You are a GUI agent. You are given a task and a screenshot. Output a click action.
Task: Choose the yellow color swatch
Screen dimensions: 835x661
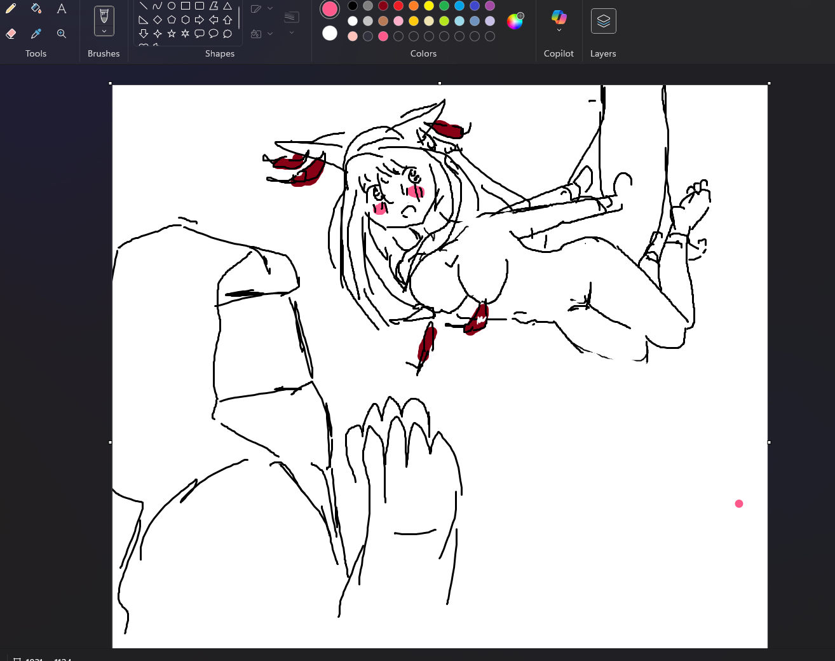pyautogui.click(x=429, y=6)
